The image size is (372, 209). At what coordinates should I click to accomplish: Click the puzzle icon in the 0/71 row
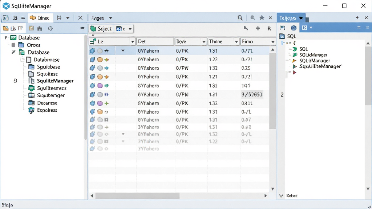tap(92, 51)
